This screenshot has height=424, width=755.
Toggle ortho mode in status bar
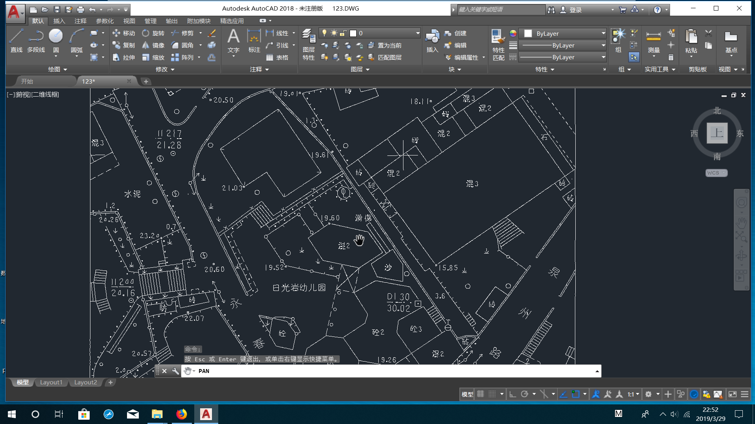tap(512, 394)
